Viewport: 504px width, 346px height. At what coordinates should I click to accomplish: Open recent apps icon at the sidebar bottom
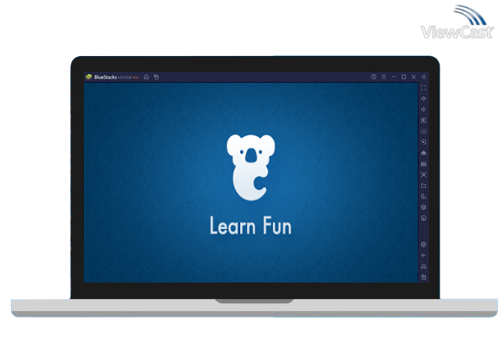pyautogui.click(x=424, y=277)
